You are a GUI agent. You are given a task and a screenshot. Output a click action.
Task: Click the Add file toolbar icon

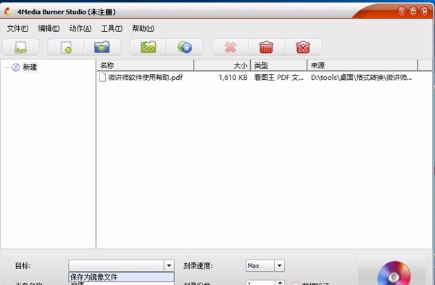66,47
